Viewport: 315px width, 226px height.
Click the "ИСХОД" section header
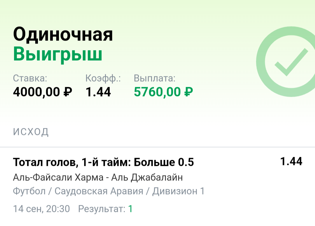(x=31, y=132)
